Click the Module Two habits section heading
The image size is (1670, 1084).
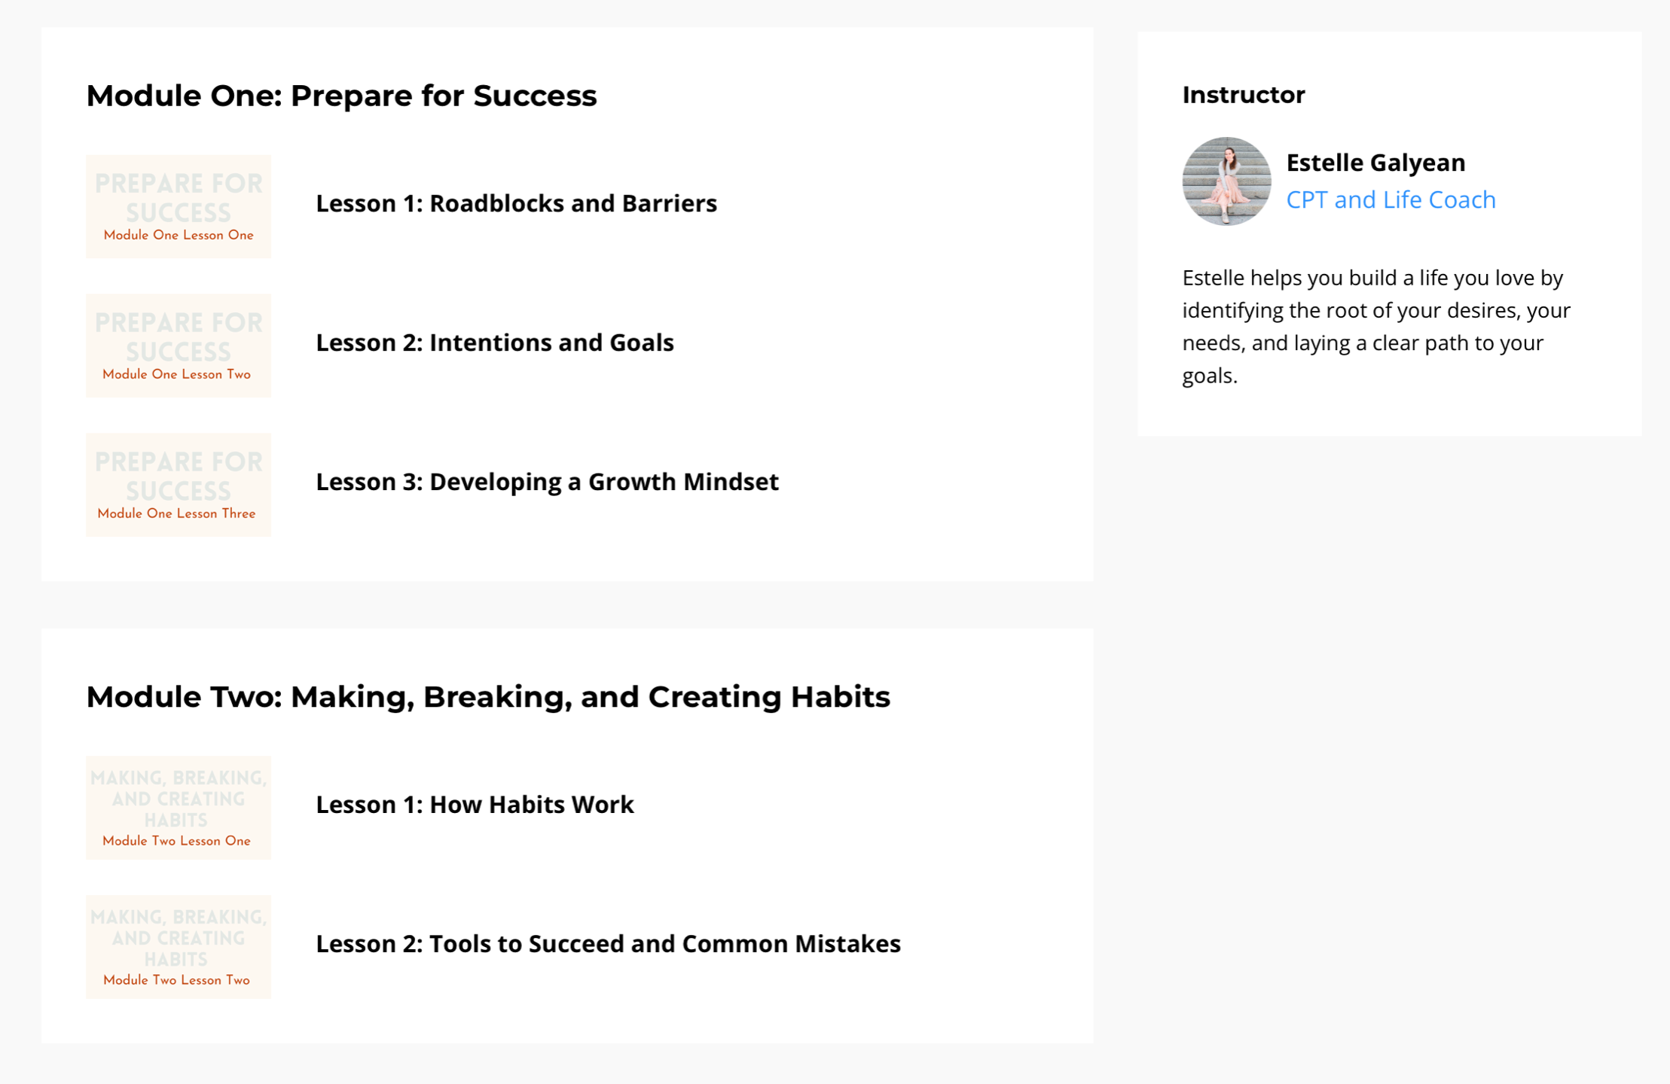click(x=488, y=697)
